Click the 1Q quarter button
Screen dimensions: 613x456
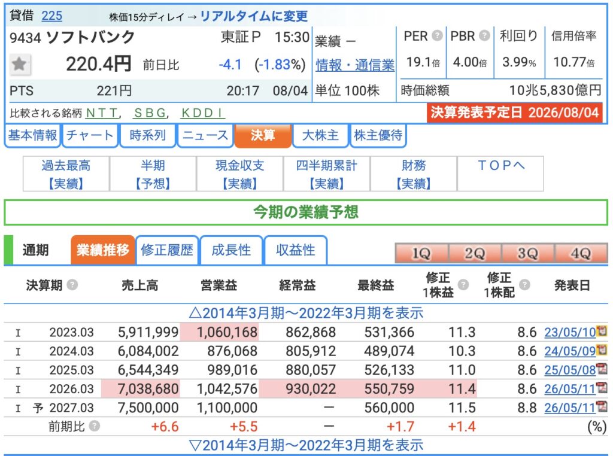pos(421,253)
